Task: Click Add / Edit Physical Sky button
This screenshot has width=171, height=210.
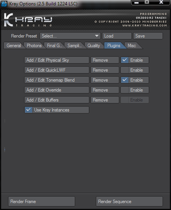Action: (x=57, y=60)
